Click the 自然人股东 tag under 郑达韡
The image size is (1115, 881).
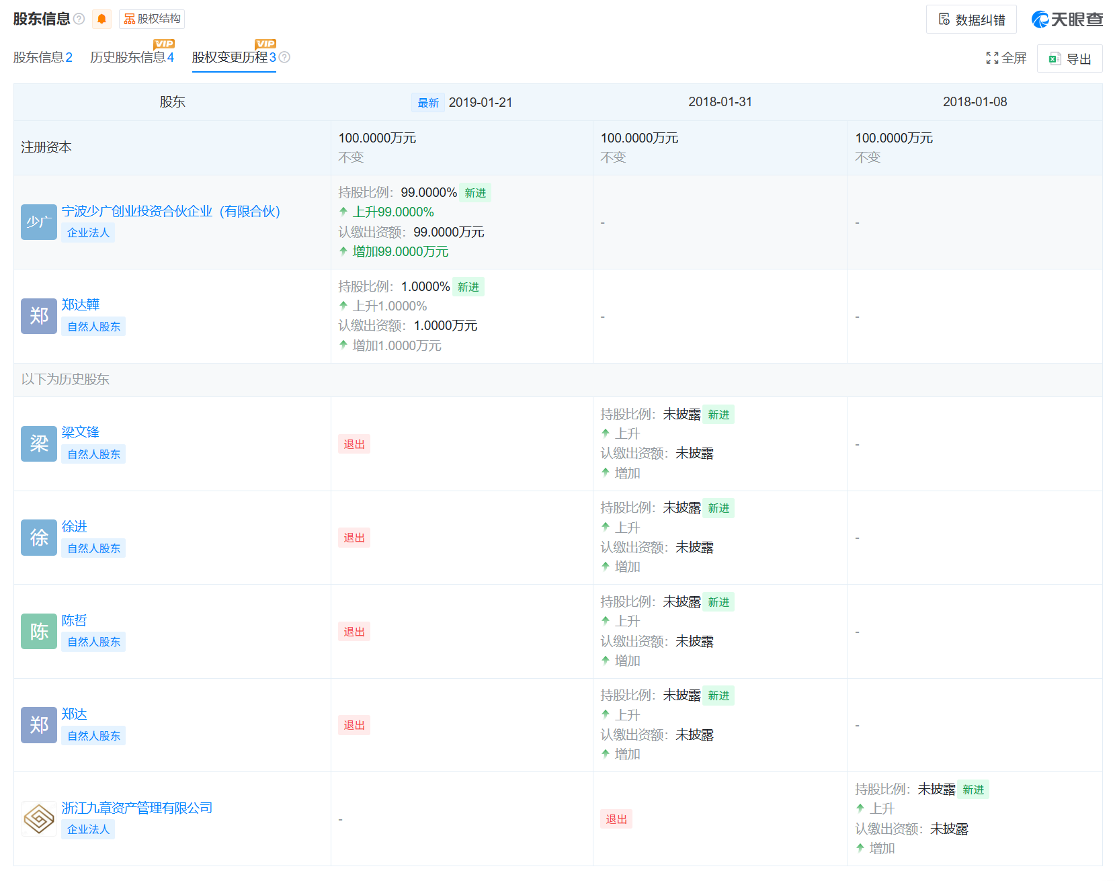tap(93, 326)
